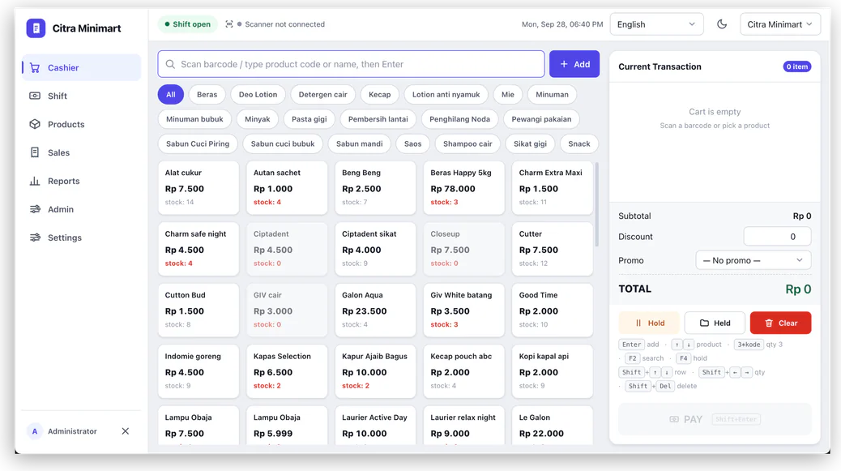Click the Administrator avatar

pos(35,431)
